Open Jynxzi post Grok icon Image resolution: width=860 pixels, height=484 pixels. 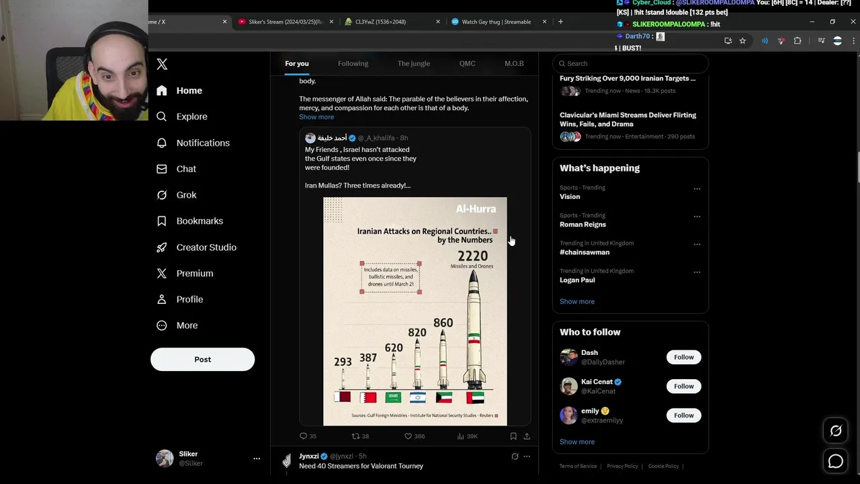click(x=515, y=456)
